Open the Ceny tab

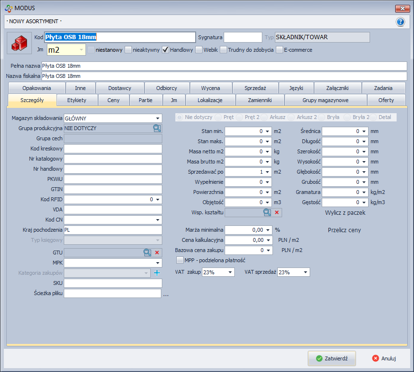click(x=113, y=100)
